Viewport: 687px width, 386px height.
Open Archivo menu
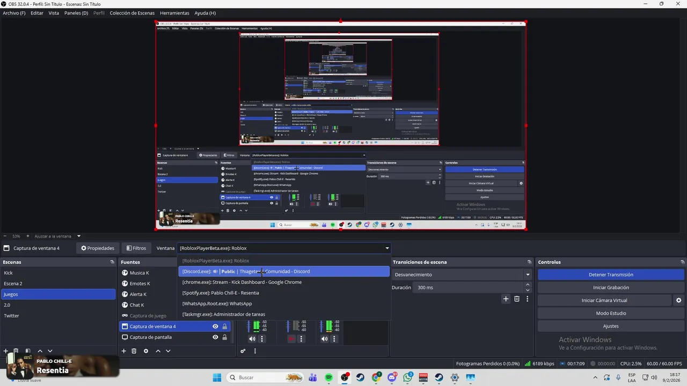[14, 13]
